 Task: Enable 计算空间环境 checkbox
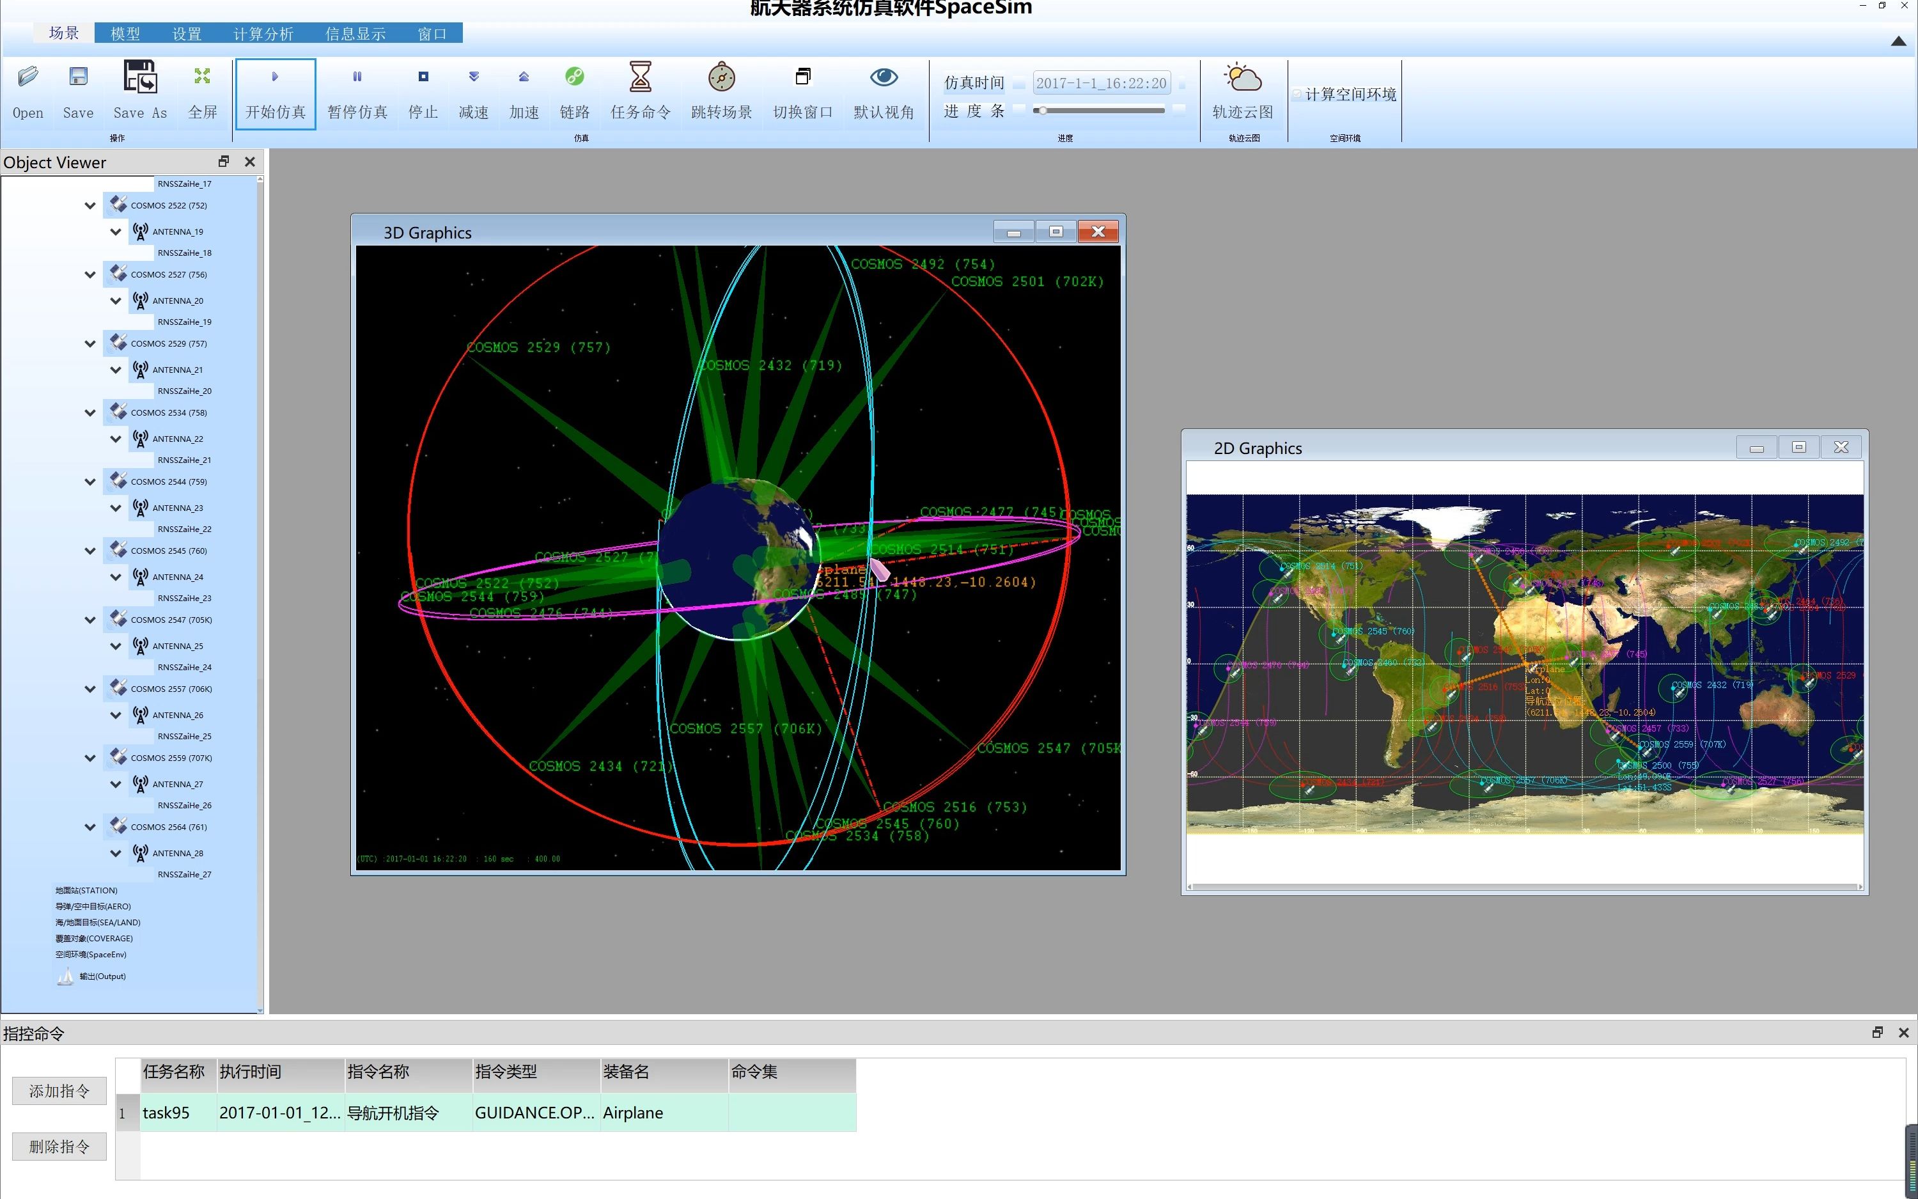(x=1297, y=95)
